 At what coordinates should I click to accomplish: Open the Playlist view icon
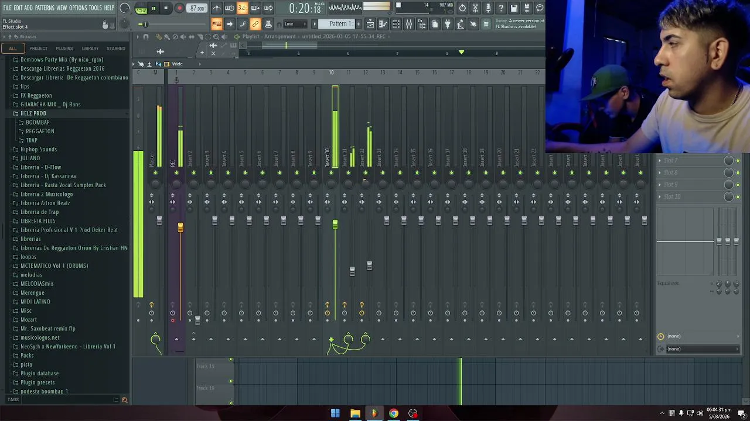point(370,24)
